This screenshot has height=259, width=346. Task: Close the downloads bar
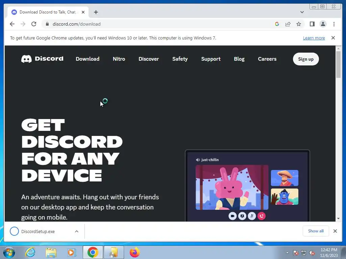[335, 231]
